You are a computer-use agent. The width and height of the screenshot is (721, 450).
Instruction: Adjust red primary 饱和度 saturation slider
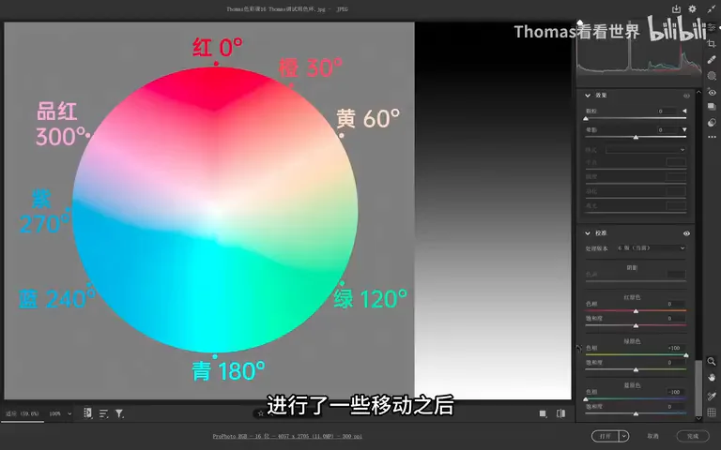click(x=636, y=325)
